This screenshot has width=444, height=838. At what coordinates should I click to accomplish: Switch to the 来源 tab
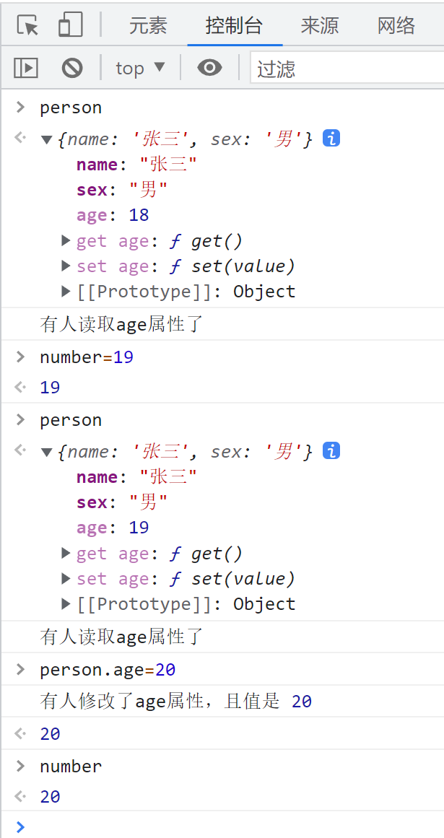click(x=319, y=26)
